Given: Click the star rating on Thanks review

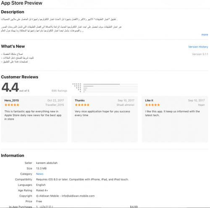Looking at the screenshot, I should pyautogui.click(x=82, y=105).
